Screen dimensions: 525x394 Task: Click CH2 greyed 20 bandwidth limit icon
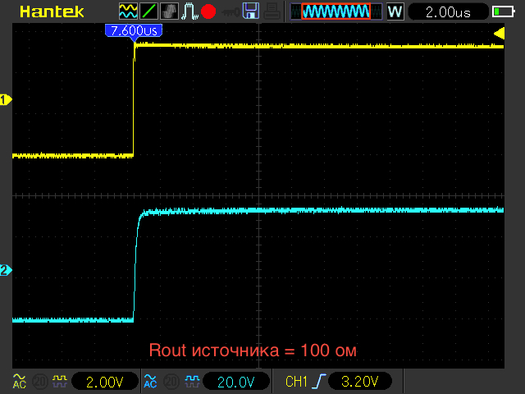point(171,381)
